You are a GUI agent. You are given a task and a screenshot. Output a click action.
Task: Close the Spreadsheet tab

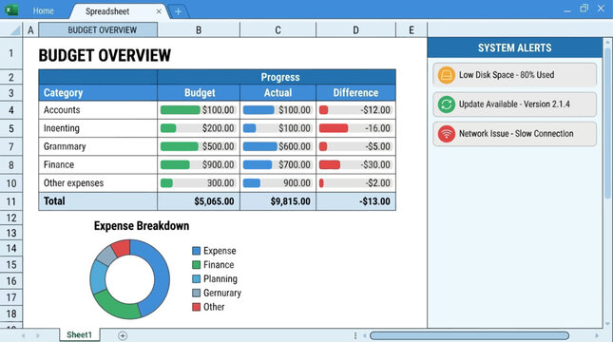tap(159, 11)
